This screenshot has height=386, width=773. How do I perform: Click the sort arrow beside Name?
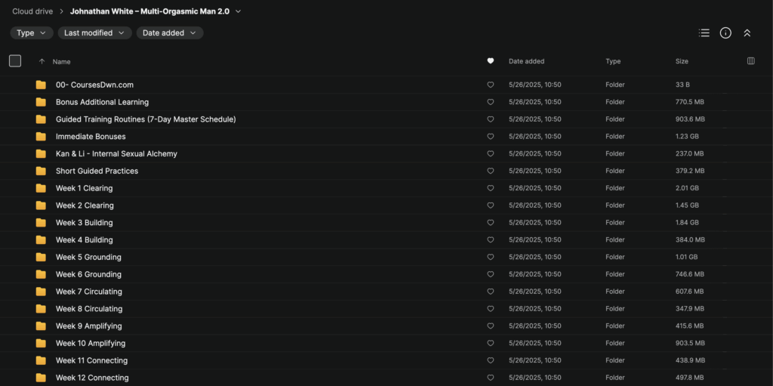42,61
